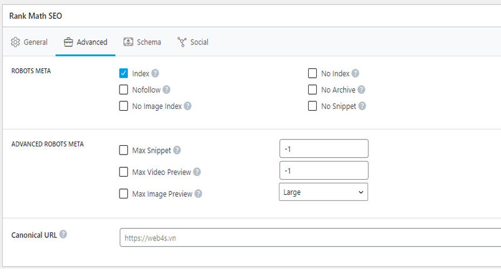Switch to the General tab
501x278 pixels.
click(x=29, y=42)
